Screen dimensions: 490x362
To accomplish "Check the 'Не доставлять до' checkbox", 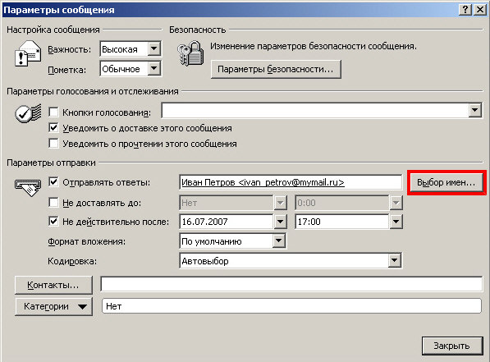I will tap(53, 203).
